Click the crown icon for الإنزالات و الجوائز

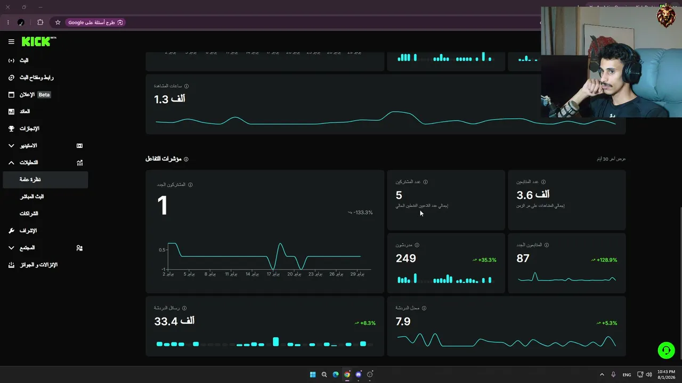(x=11, y=265)
